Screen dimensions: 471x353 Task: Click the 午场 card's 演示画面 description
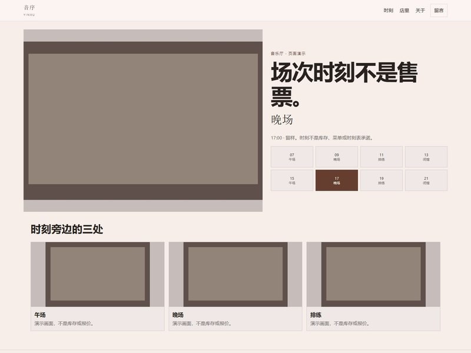(x=64, y=324)
